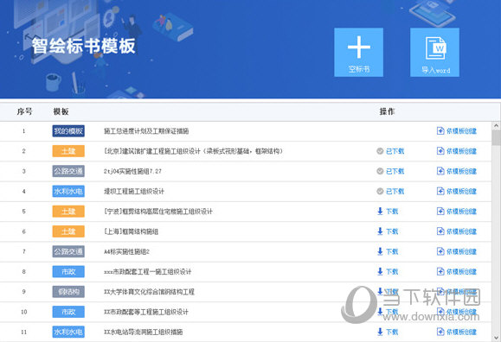Open 上海 框筒结构施组 template title
This screenshot has height=342, width=501.
[131, 231]
